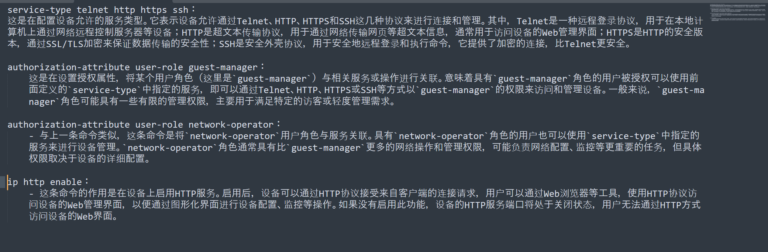Click the empty editor area below the text

369,237
